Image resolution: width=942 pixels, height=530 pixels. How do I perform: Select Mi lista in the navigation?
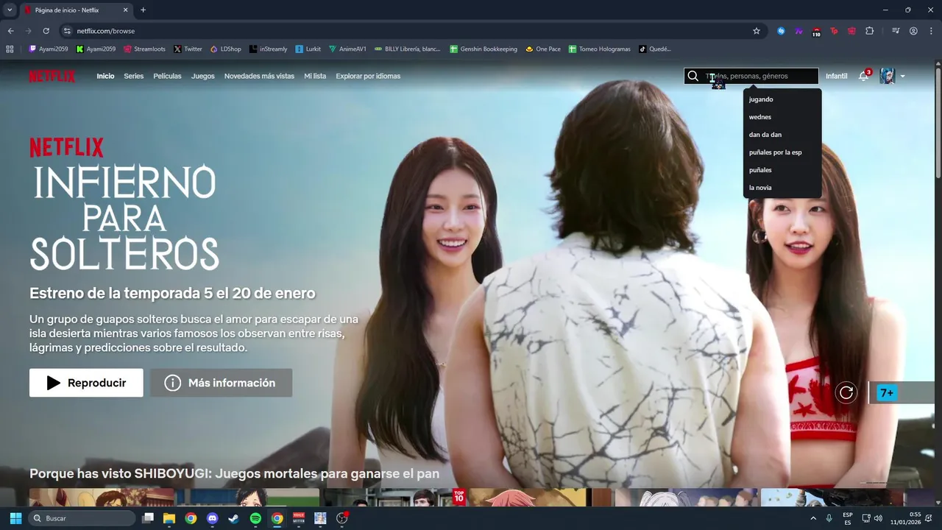[x=315, y=76]
